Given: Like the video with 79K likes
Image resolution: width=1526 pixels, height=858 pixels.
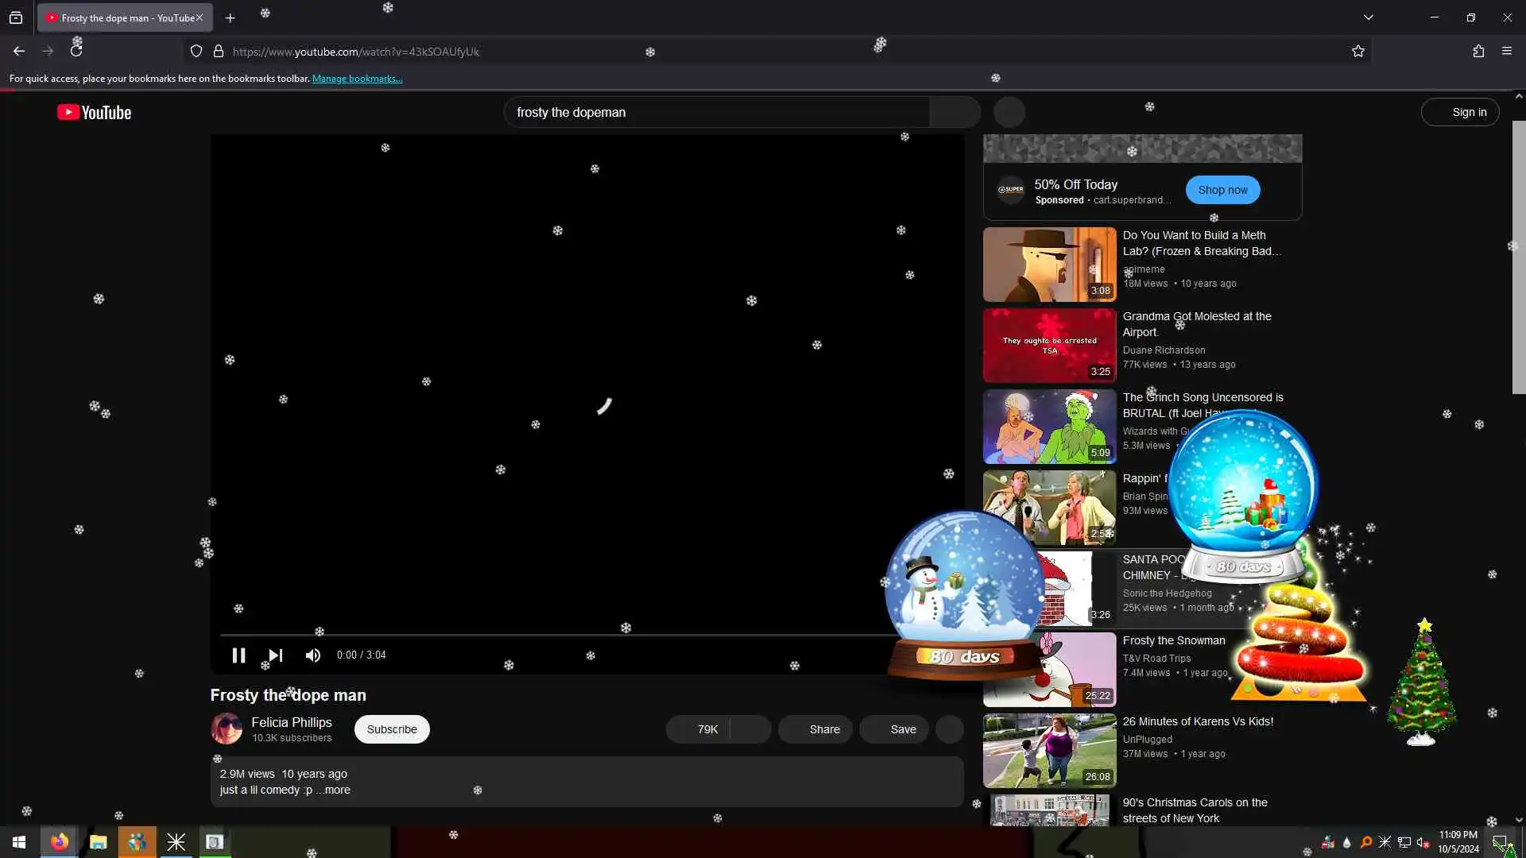Looking at the screenshot, I should [x=699, y=729].
